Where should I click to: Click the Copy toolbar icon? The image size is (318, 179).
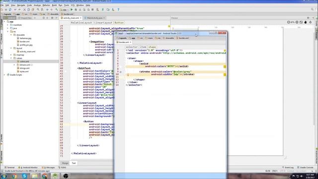[x=29, y=9]
